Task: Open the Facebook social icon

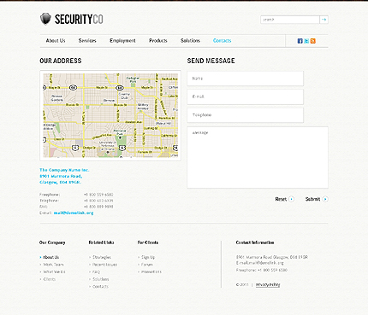Action: [300, 41]
